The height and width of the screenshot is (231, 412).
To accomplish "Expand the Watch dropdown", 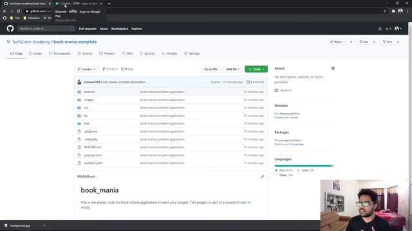I will click(x=337, y=42).
